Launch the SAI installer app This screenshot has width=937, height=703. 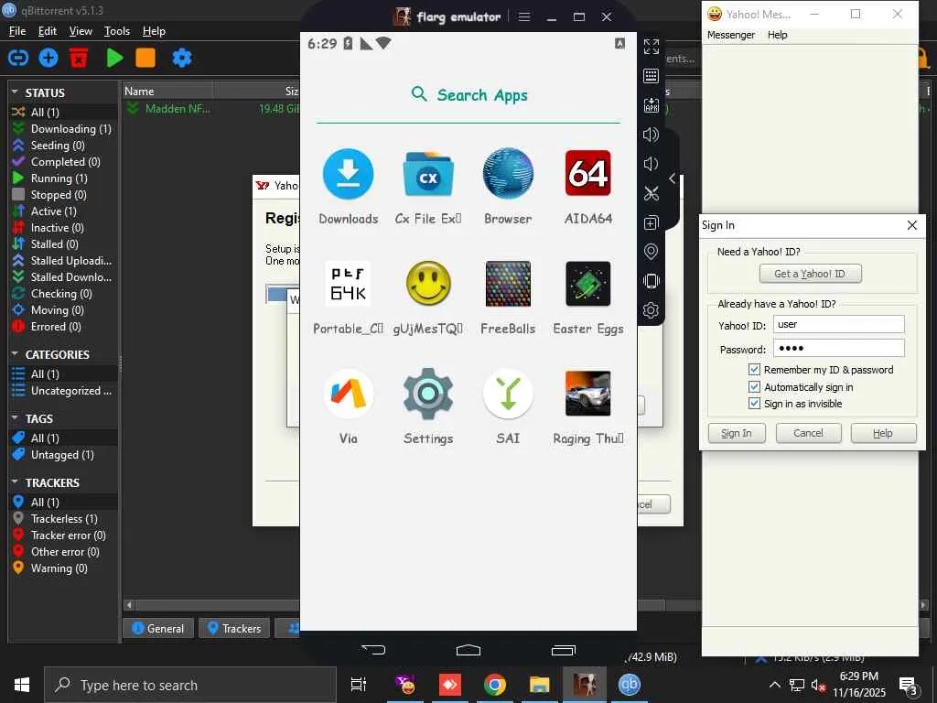[x=508, y=394]
